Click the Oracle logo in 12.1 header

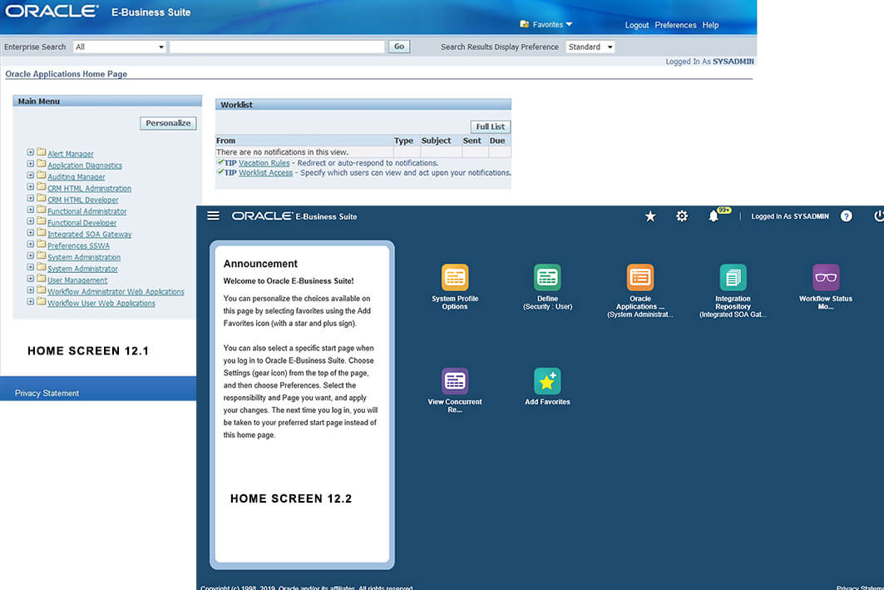click(52, 12)
